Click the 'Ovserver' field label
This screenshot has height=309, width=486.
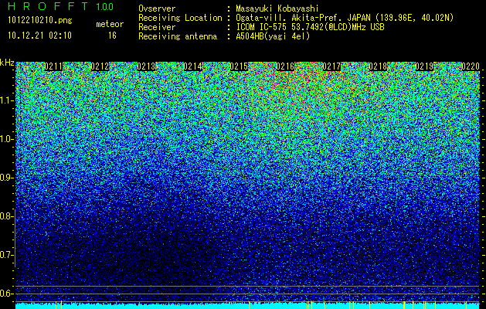[x=157, y=8]
